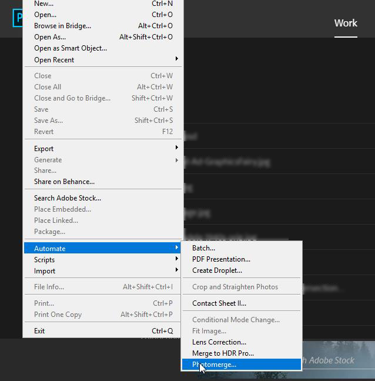Choose Open as Smart Object
Viewport: 375px width, 381px height.
[71, 48]
